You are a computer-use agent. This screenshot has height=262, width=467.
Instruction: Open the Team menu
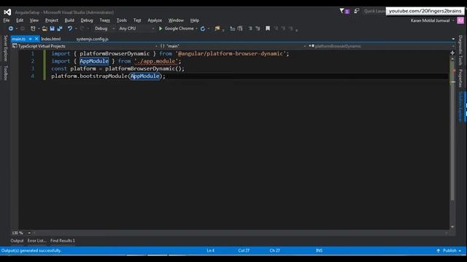tap(104, 20)
